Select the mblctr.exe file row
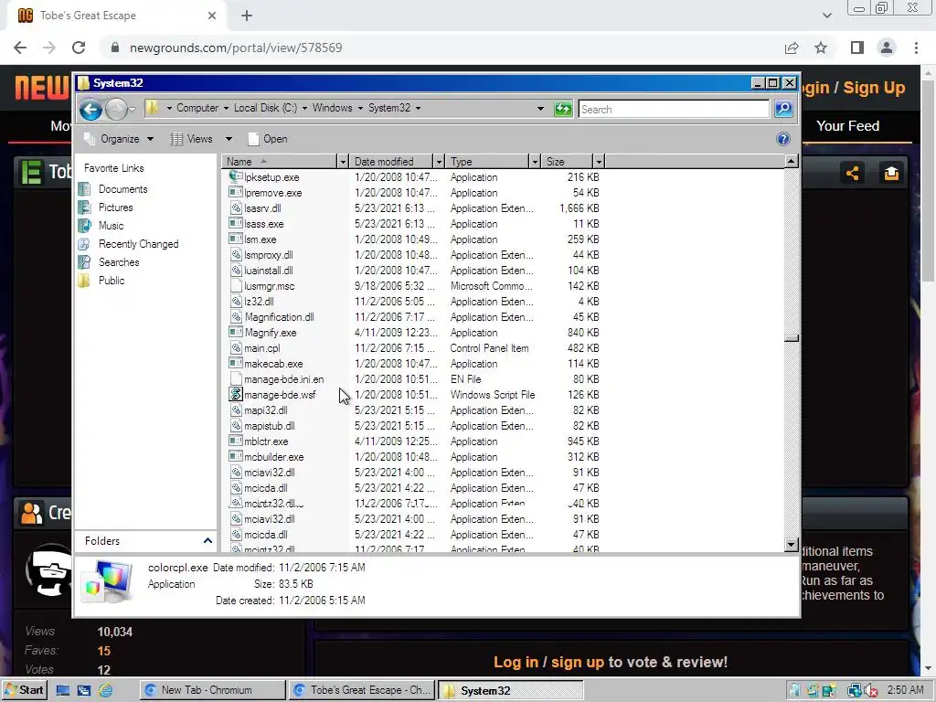Screen dimensions: 936x702 click(x=414, y=441)
